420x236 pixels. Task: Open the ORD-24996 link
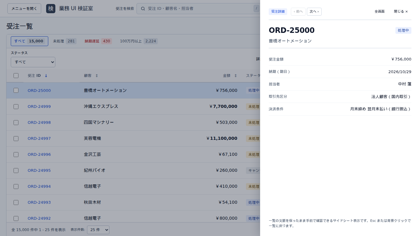tap(39, 155)
